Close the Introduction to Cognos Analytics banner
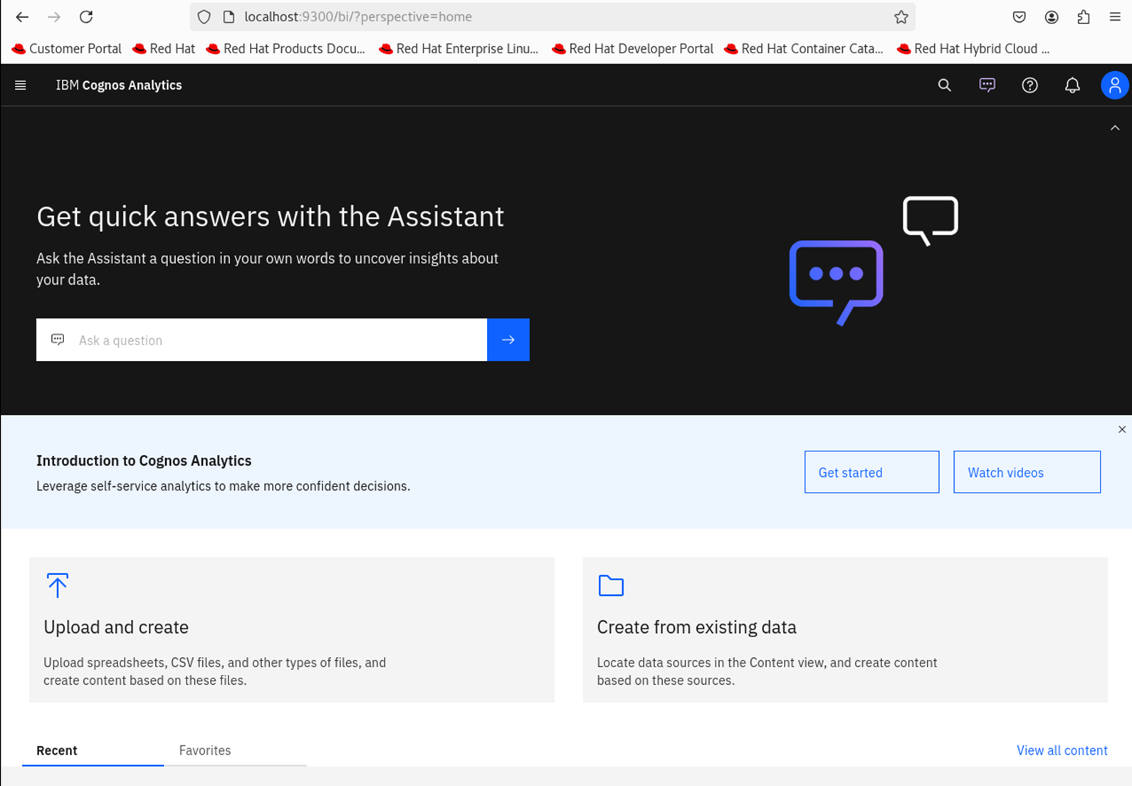The height and width of the screenshot is (786, 1132). (x=1122, y=429)
